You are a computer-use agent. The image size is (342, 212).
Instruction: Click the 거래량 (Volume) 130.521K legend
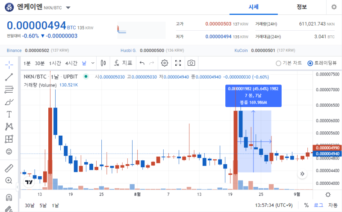pos(51,85)
